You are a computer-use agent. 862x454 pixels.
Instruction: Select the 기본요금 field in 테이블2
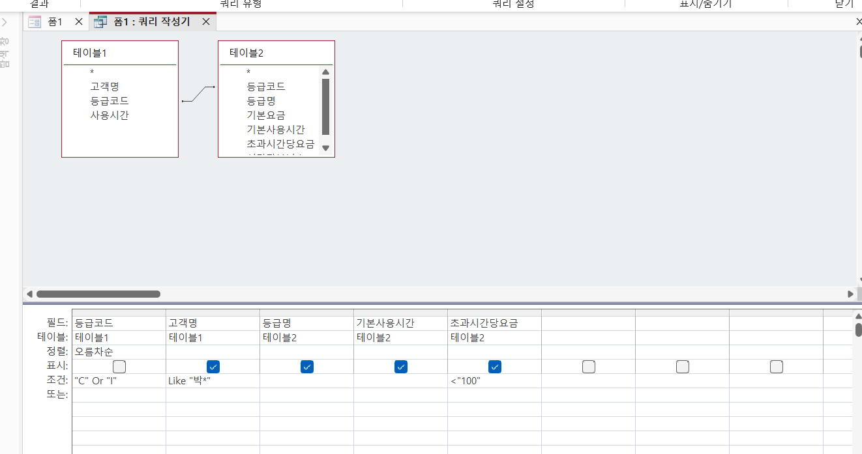[266, 115]
